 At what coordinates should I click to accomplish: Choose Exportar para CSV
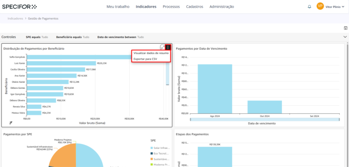[145, 59]
